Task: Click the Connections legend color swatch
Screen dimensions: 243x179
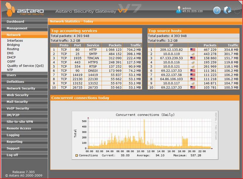Action: click(x=76, y=156)
